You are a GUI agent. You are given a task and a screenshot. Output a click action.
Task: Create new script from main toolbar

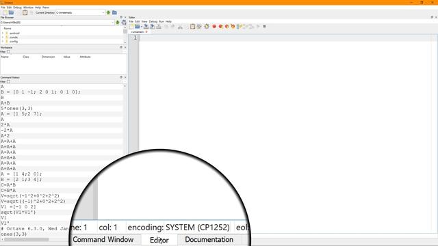[x=5, y=12]
